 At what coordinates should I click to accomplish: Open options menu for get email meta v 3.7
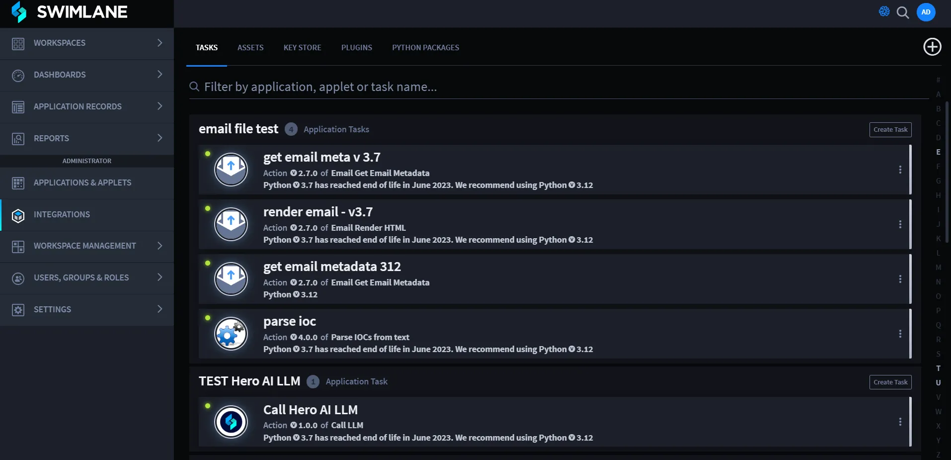pos(900,170)
